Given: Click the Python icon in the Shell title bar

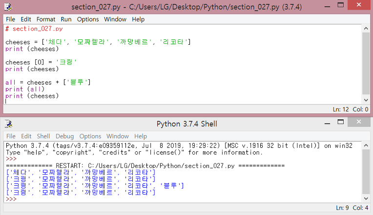Looking at the screenshot, I should tap(8, 124).
